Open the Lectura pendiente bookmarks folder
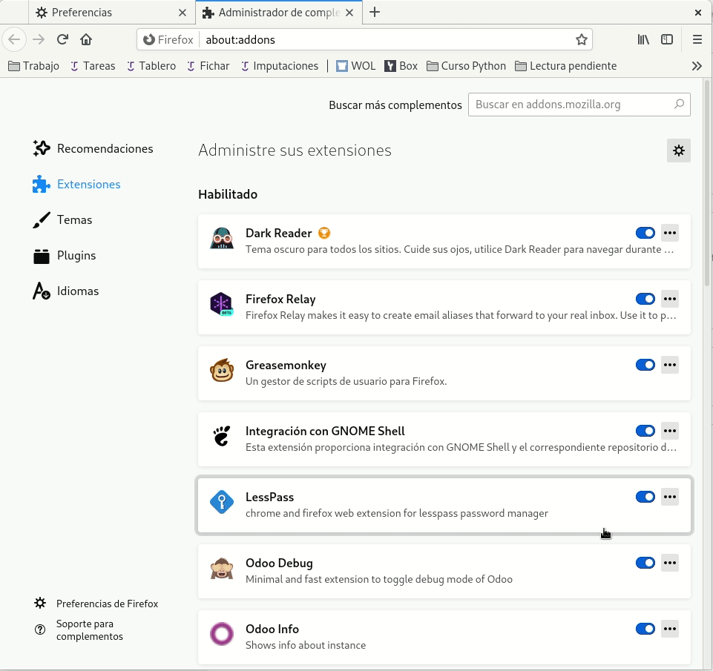 [x=565, y=66]
